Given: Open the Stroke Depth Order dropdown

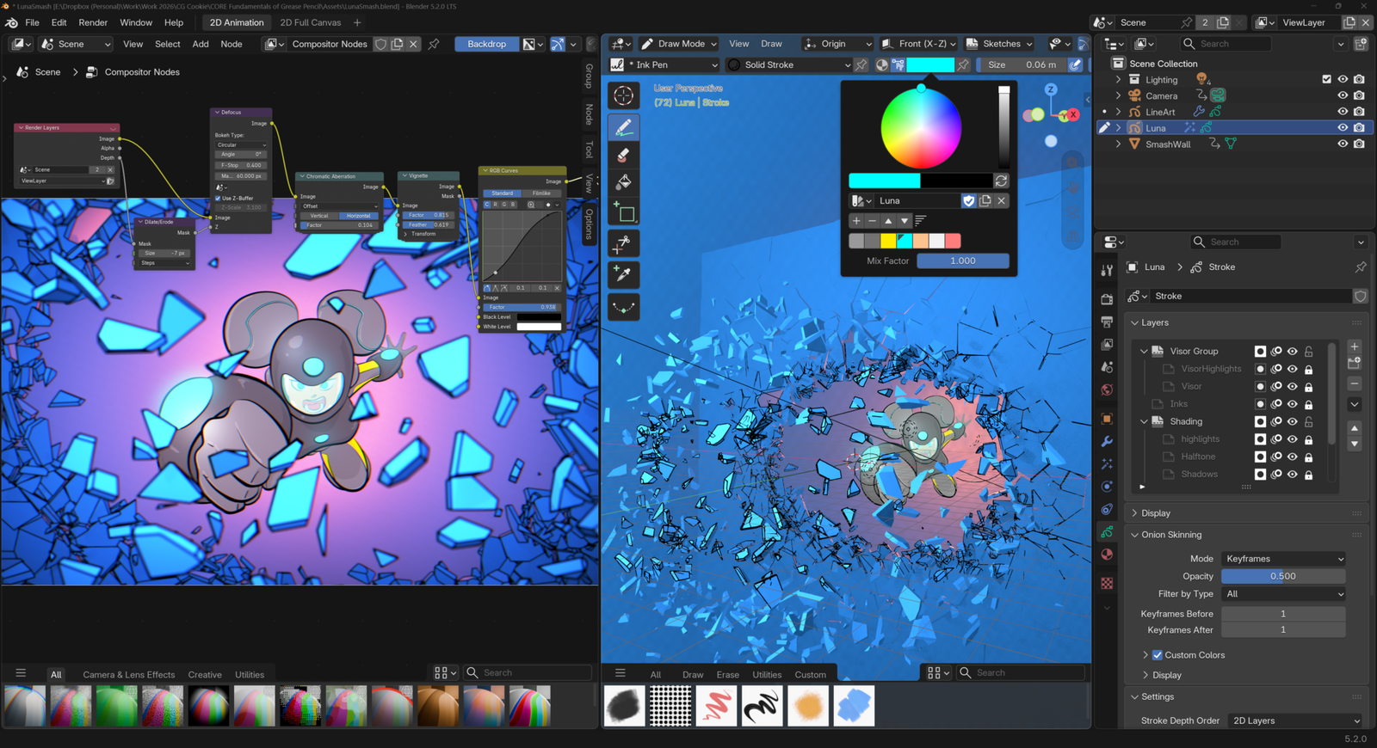Looking at the screenshot, I should [x=1295, y=720].
